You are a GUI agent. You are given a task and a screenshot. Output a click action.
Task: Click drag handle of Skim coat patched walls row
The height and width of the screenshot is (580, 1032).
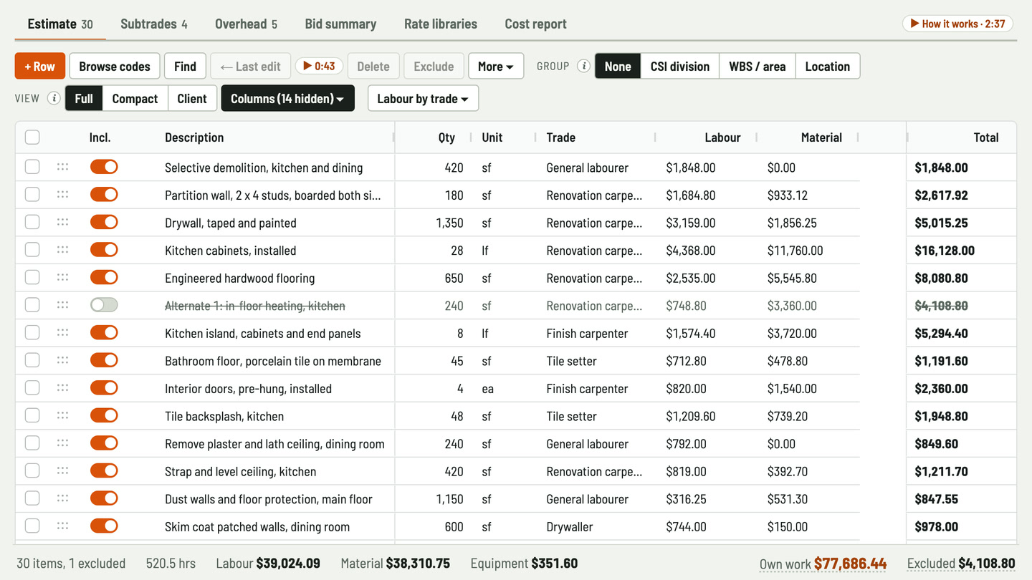(62, 526)
